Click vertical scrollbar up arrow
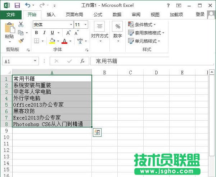216x177 pixels. (x=212, y=72)
